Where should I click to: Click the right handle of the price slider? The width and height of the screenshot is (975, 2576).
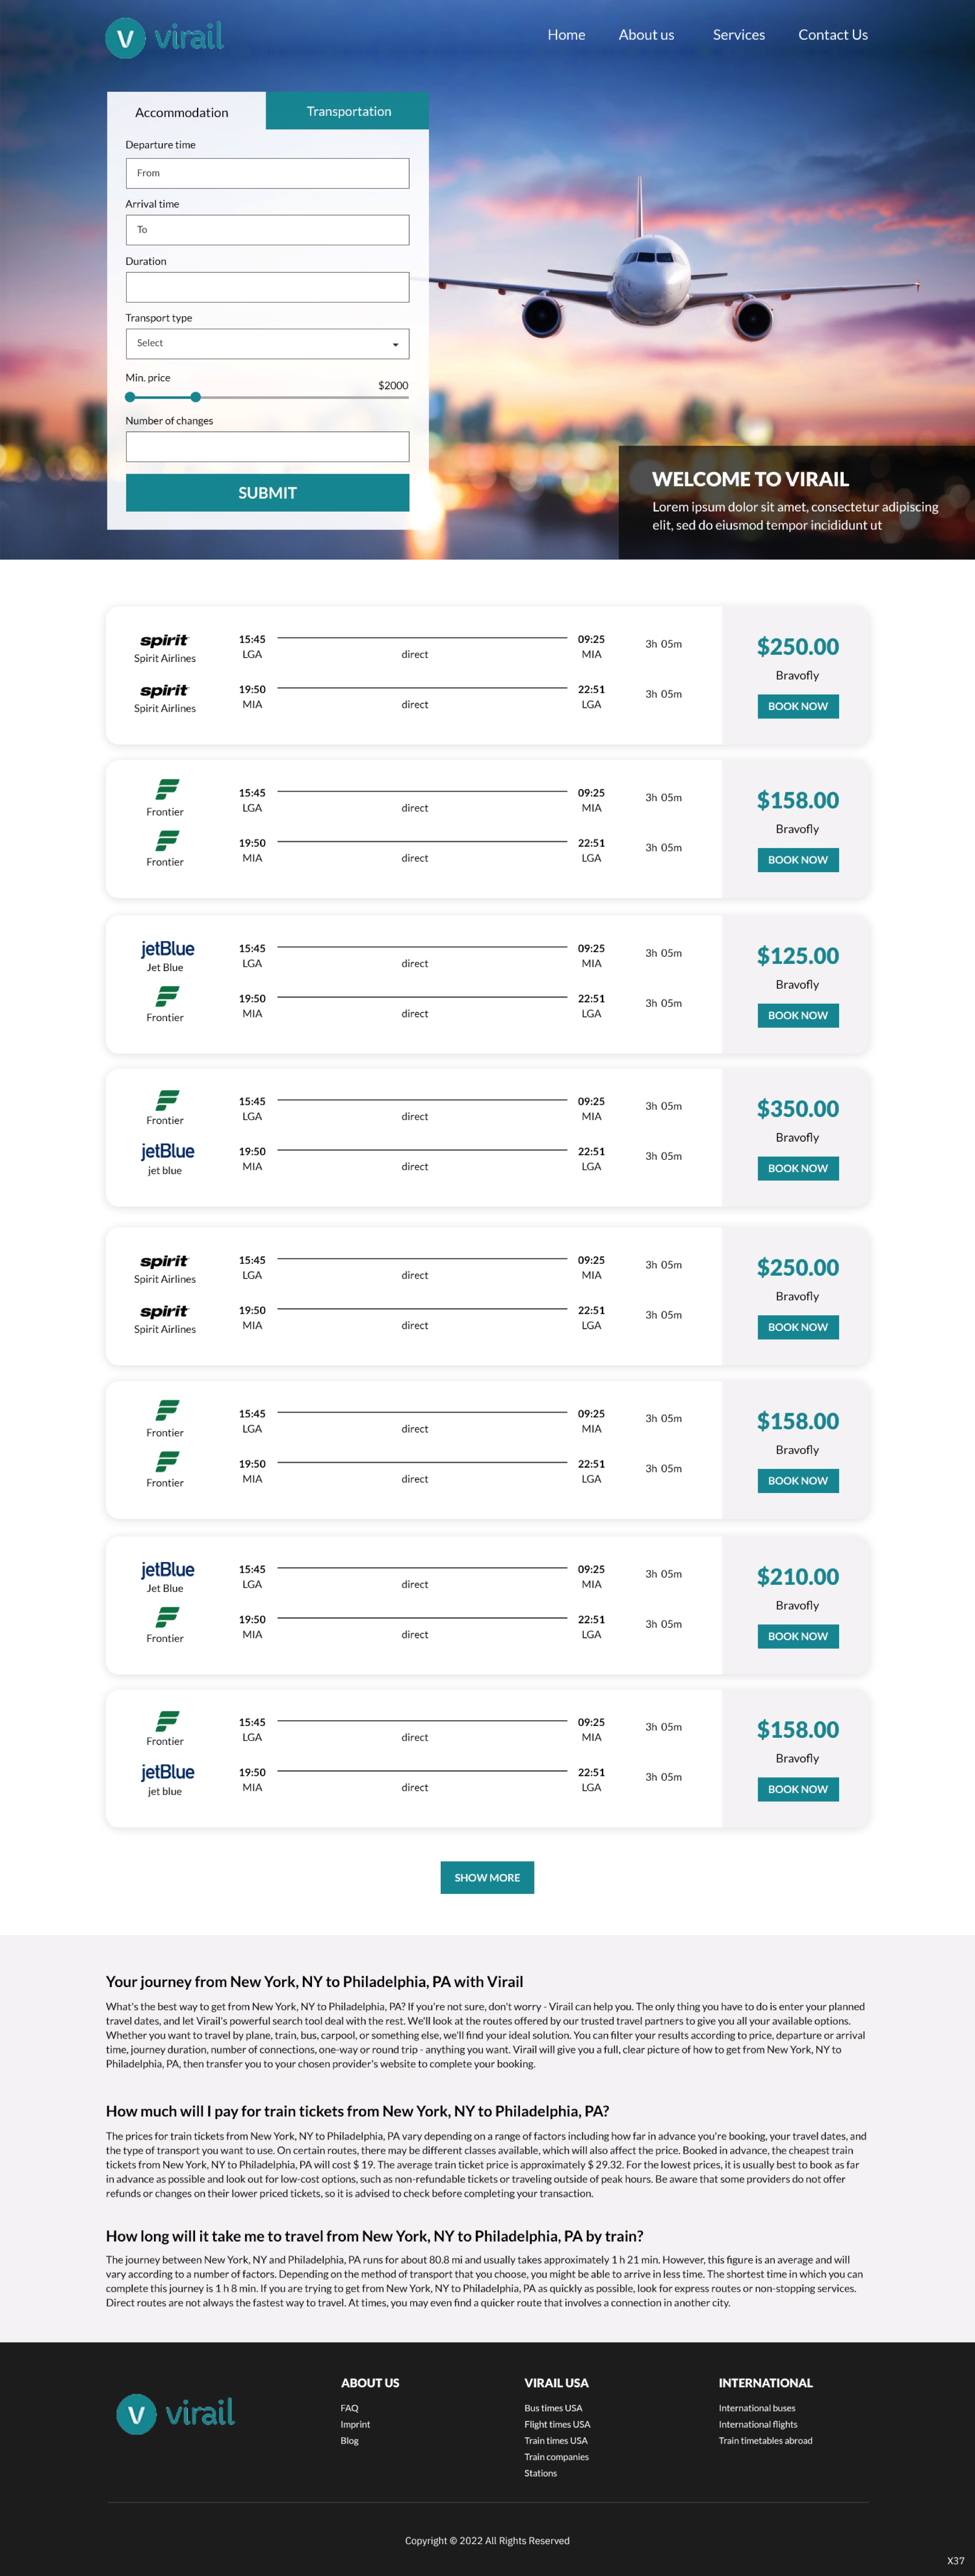pyautogui.click(x=196, y=397)
